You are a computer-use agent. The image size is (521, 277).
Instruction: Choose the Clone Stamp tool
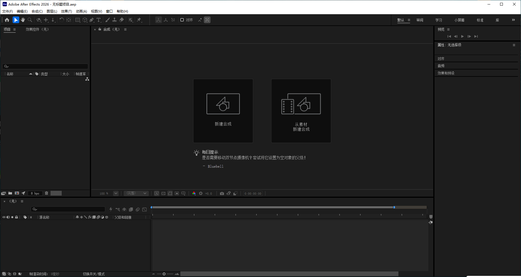coord(114,20)
